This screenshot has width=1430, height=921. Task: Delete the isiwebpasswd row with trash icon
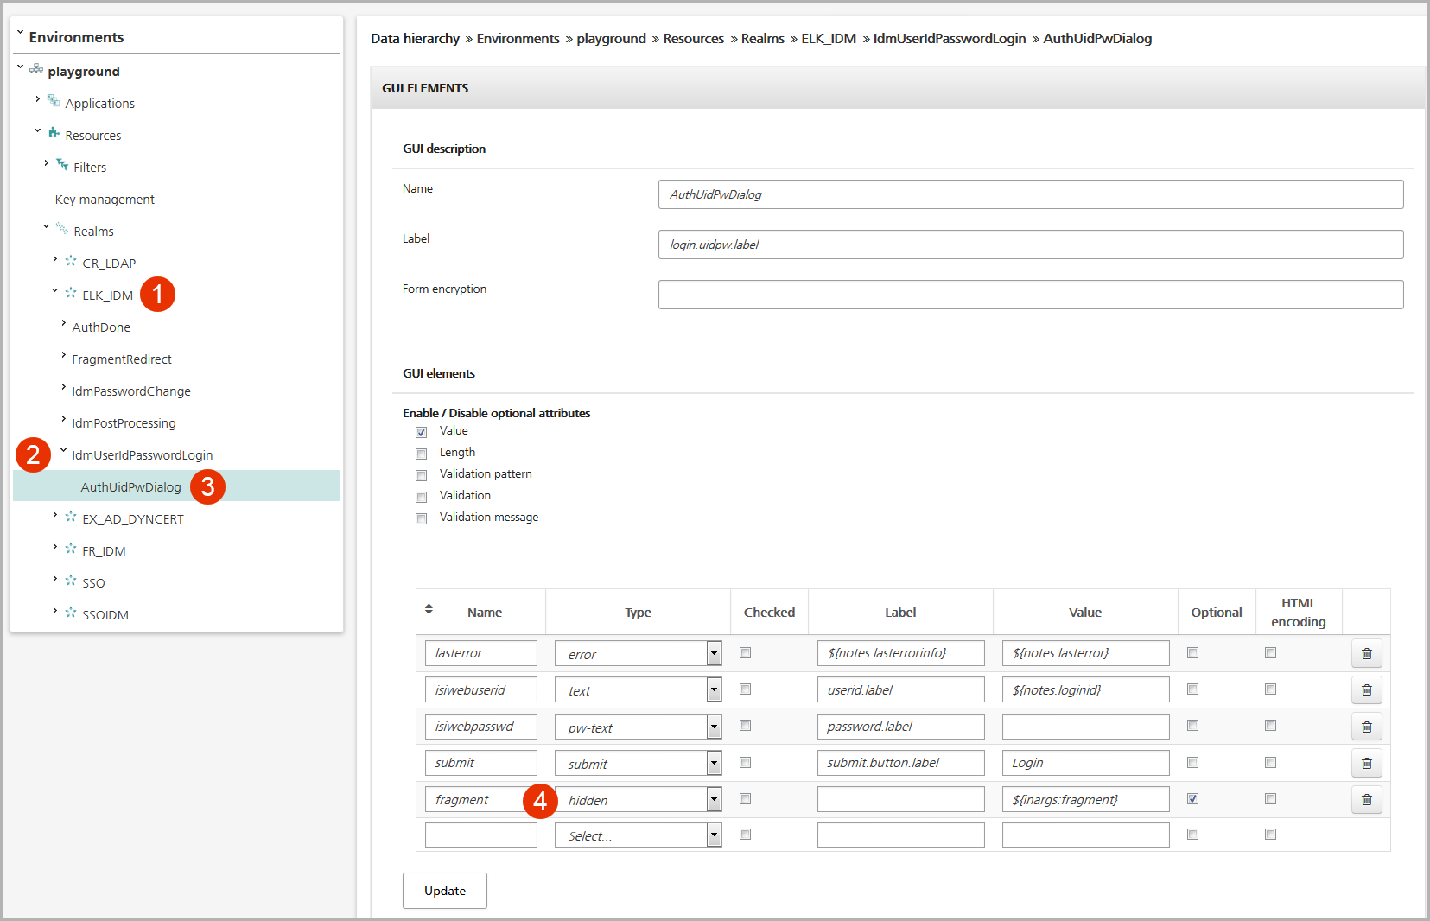[x=1366, y=727]
